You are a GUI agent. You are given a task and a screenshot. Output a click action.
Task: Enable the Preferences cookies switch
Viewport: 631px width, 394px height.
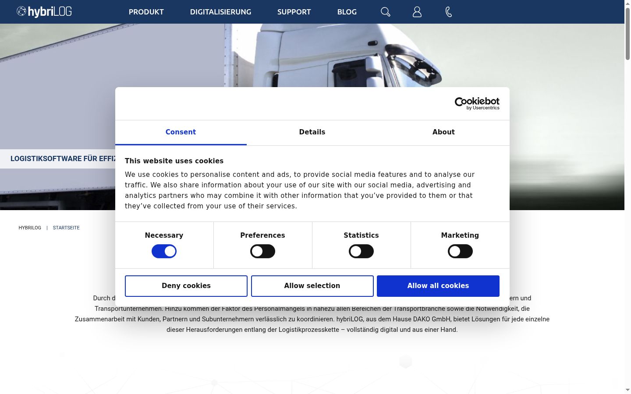(262, 251)
